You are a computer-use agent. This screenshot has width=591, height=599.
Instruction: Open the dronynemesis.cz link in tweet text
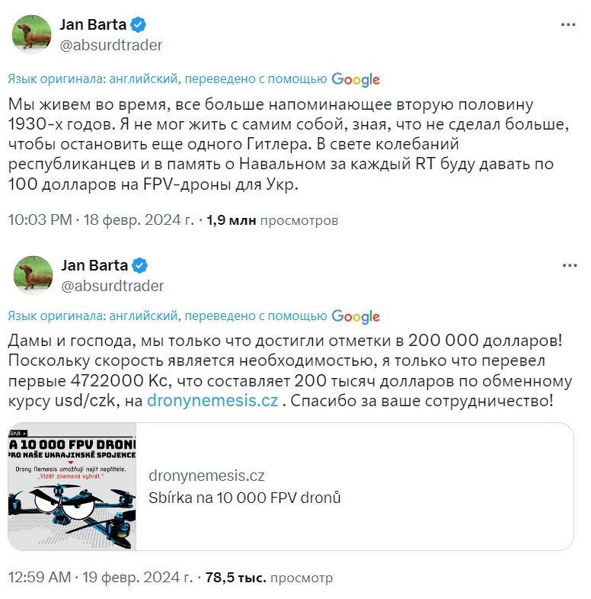pyautogui.click(x=212, y=400)
